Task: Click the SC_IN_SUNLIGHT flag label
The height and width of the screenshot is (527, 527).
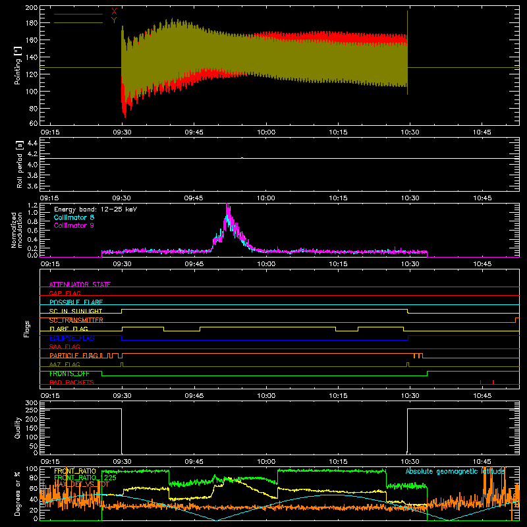Action: pos(76,311)
